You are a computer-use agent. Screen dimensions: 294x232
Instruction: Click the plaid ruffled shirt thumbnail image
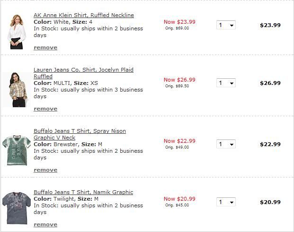click(x=17, y=90)
